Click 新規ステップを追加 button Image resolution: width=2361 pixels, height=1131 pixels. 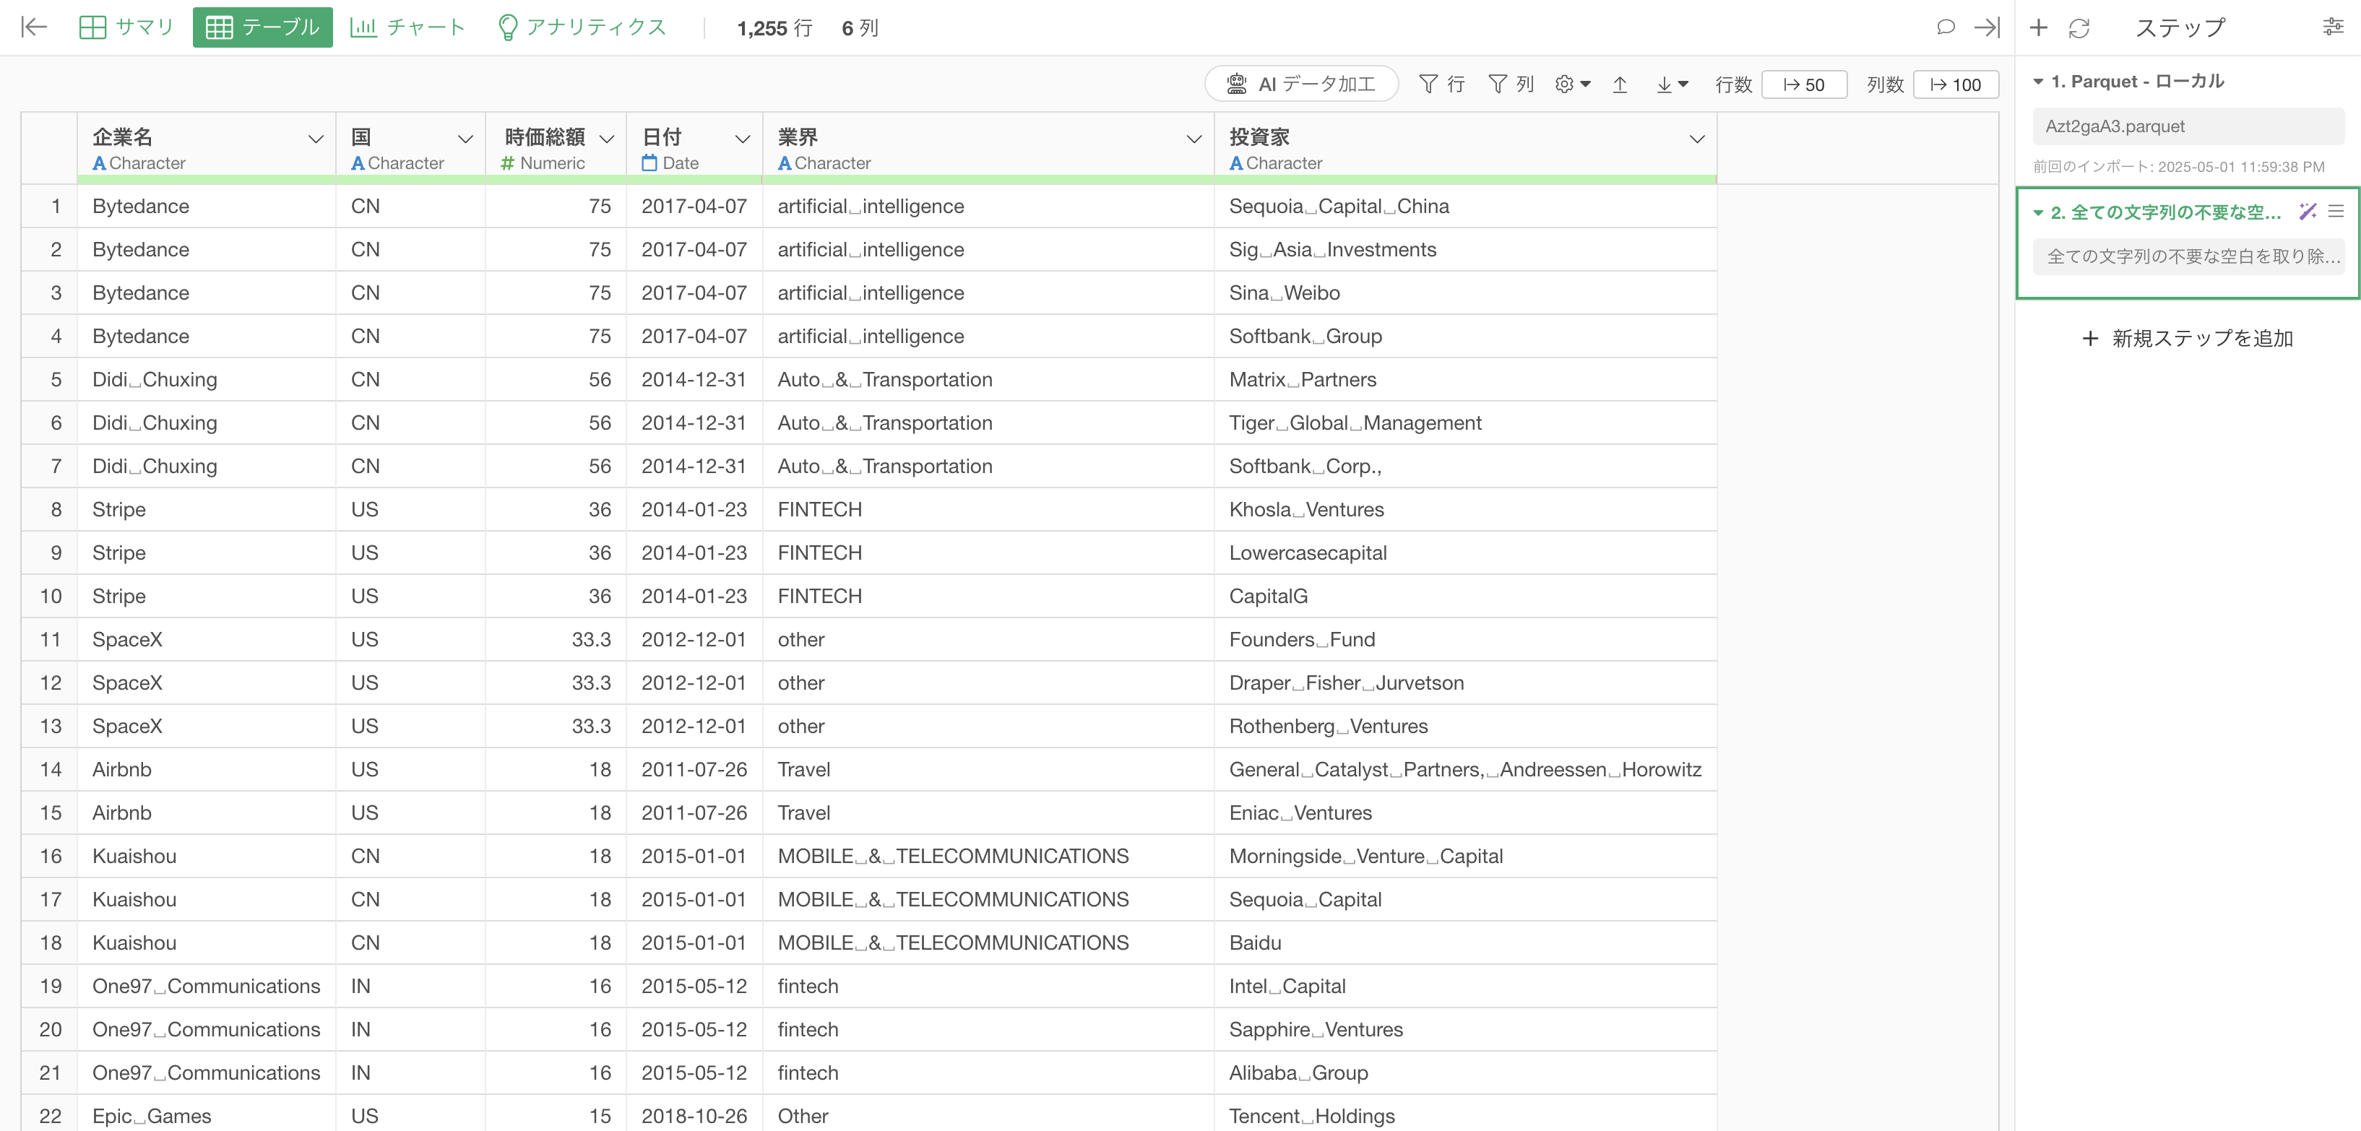2187,338
